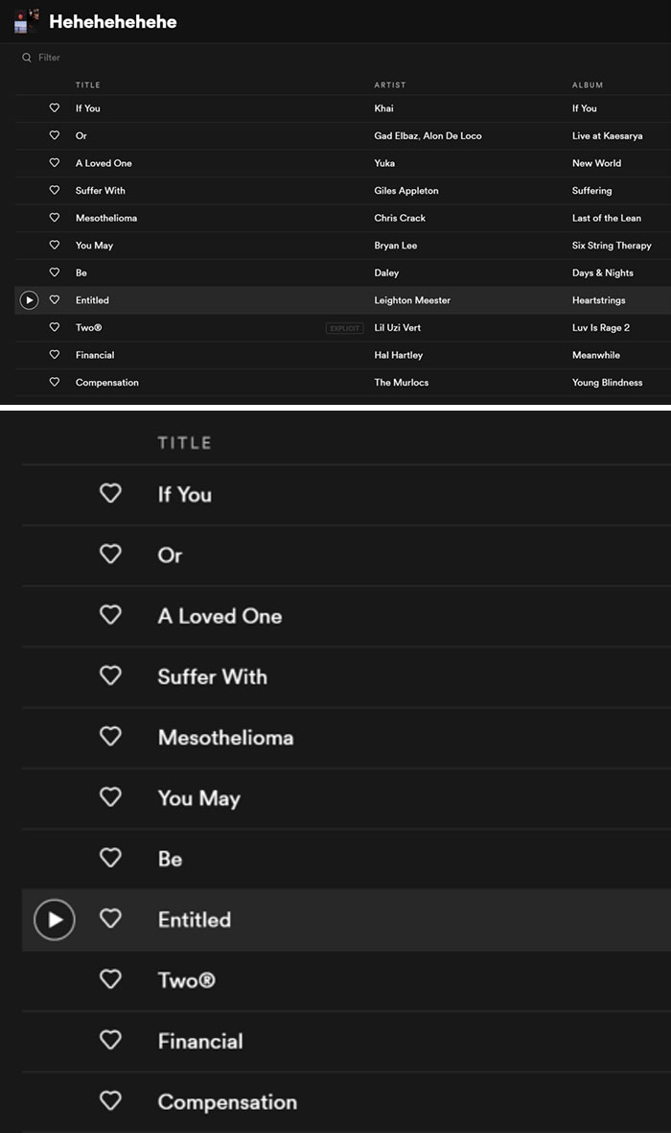Open the album Luv Is Rage 2

click(601, 327)
